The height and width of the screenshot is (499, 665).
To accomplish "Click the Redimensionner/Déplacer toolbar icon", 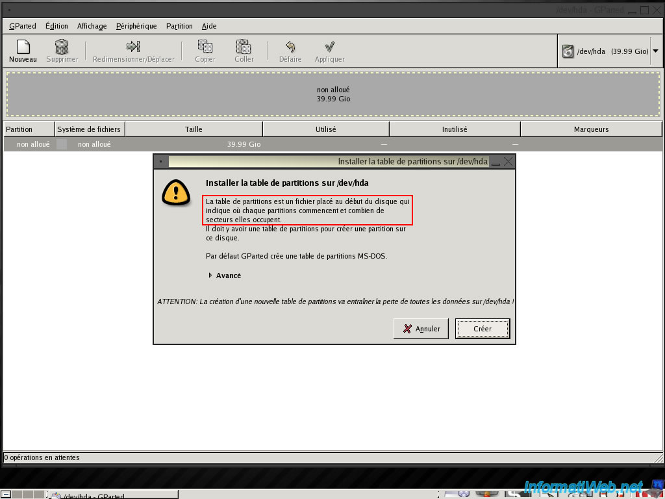I will pos(133,46).
